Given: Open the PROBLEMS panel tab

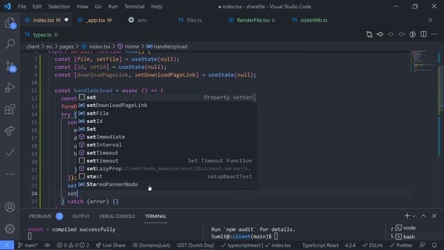Looking at the screenshot, I should (40, 216).
